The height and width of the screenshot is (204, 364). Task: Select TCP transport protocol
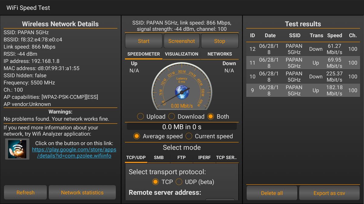(x=156, y=182)
